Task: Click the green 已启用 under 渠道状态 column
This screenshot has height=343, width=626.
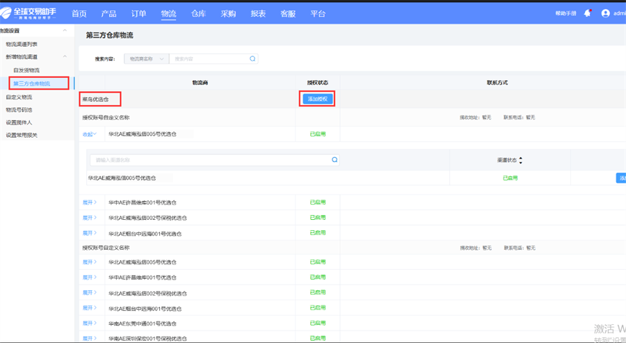Action: tap(511, 178)
